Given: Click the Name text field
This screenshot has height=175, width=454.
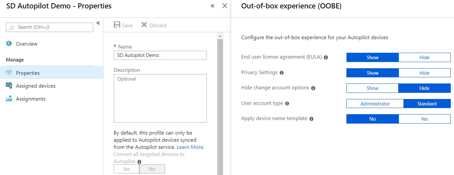Looking at the screenshot, I should [x=160, y=55].
